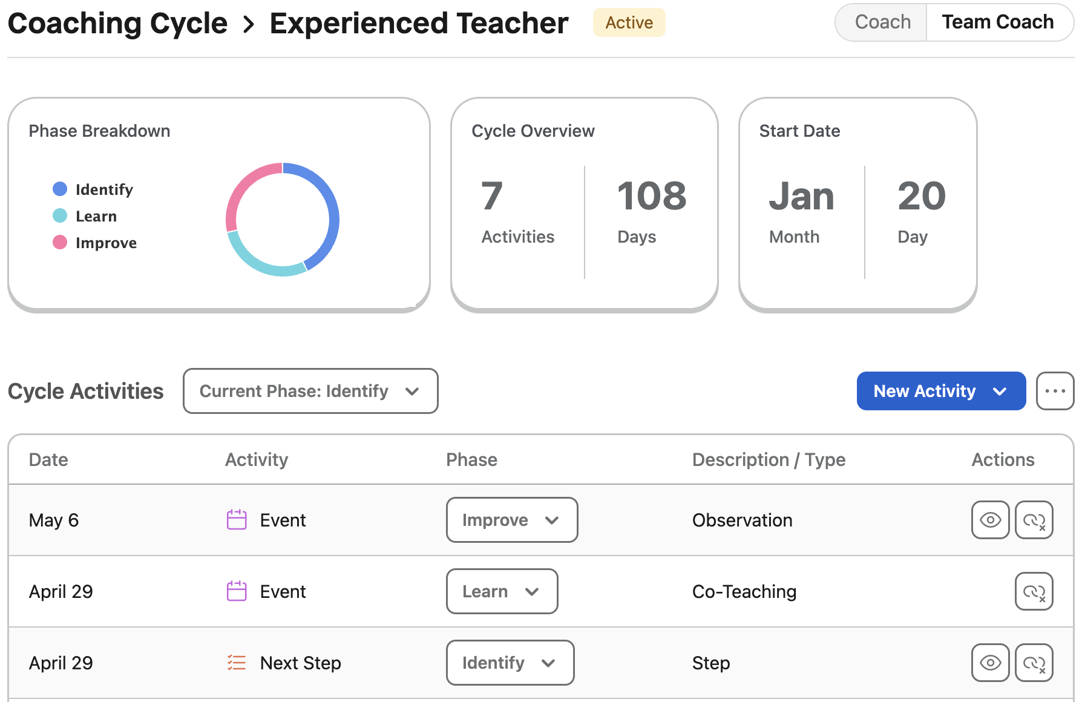Viewport: 1082px width, 702px height.
Task: Open the three-dots more options menu
Action: (x=1055, y=391)
